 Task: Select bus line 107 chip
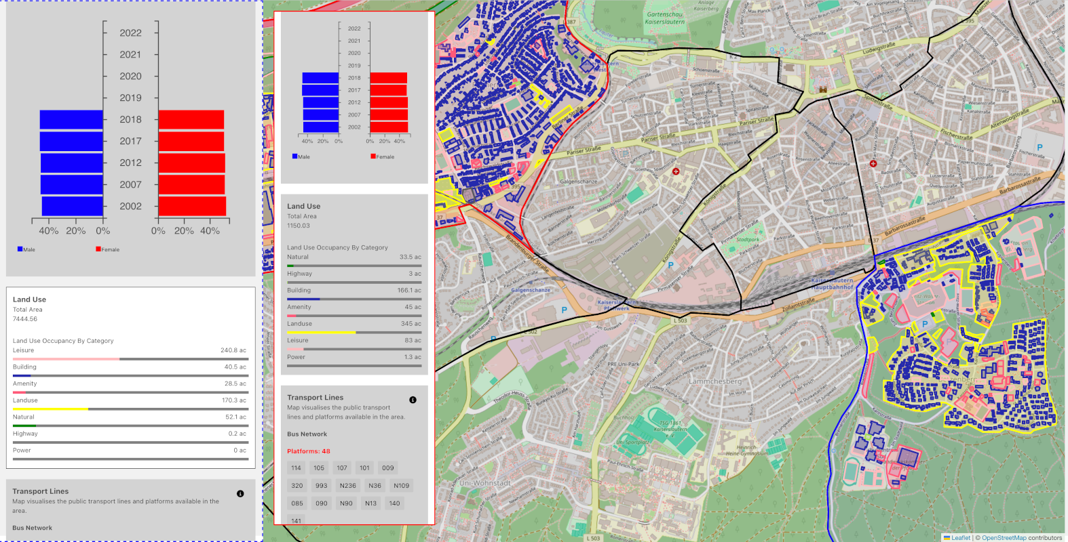coord(342,468)
